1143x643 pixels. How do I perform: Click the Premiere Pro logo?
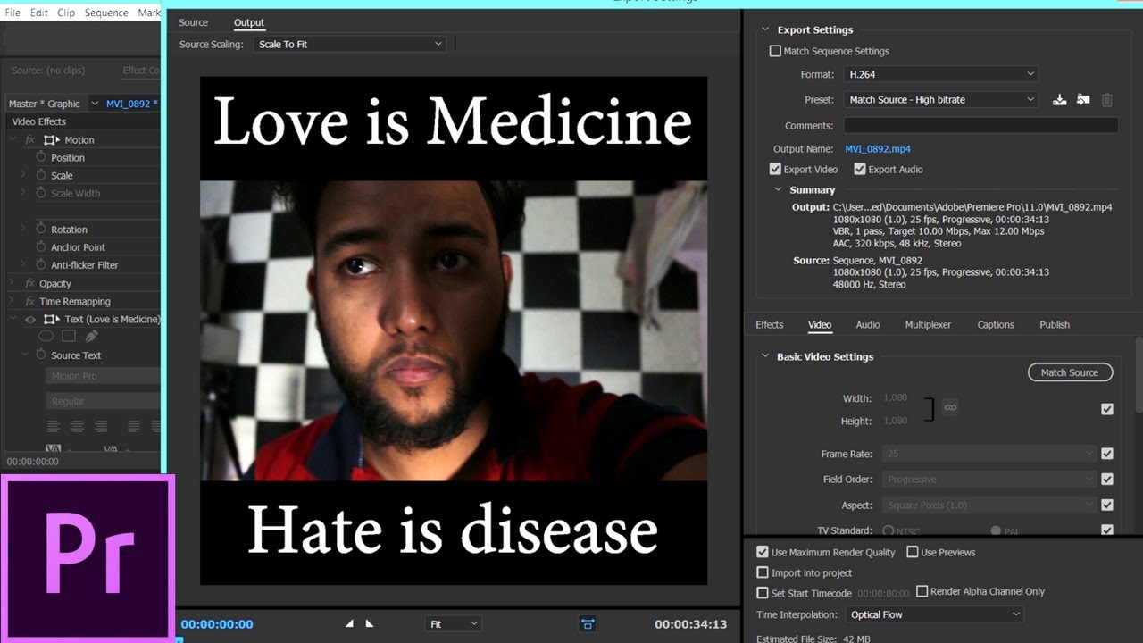coord(88,558)
